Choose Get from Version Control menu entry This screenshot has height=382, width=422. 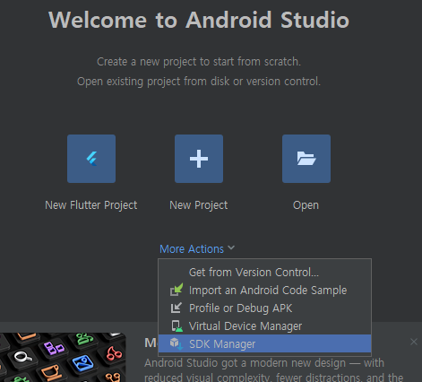pos(264,273)
